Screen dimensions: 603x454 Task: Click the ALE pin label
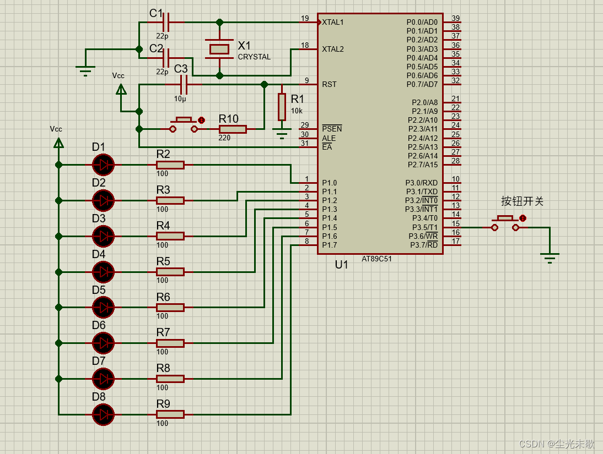(329, 138)
